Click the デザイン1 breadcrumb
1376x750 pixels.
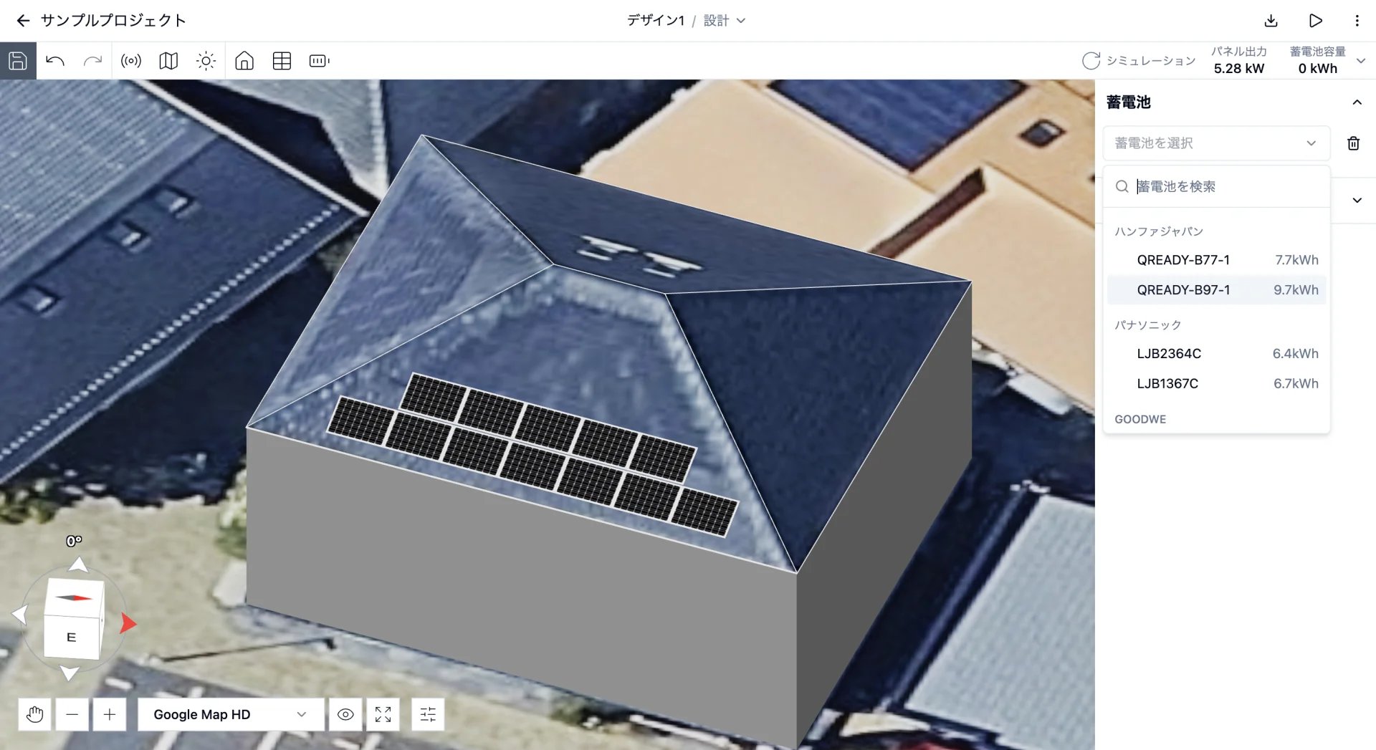[655, 21]
